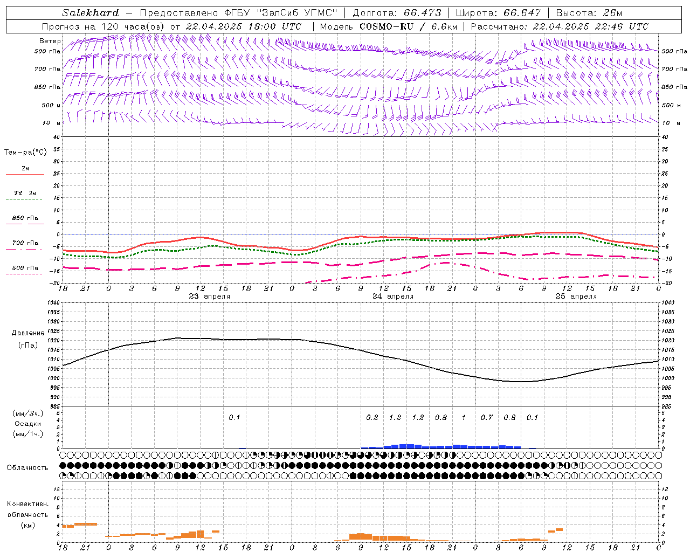Click the blue precipitation bars
This screenshot has height=552, width=690.
pyautogui.click(x=441, y=446)
